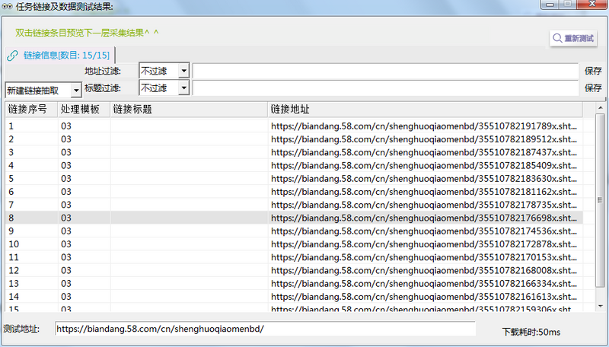Image resolution: width=609 pixels, height=347 pixels.
Task: Click the vertical scrollbar down arrow
Action: (x=601, y=306)
